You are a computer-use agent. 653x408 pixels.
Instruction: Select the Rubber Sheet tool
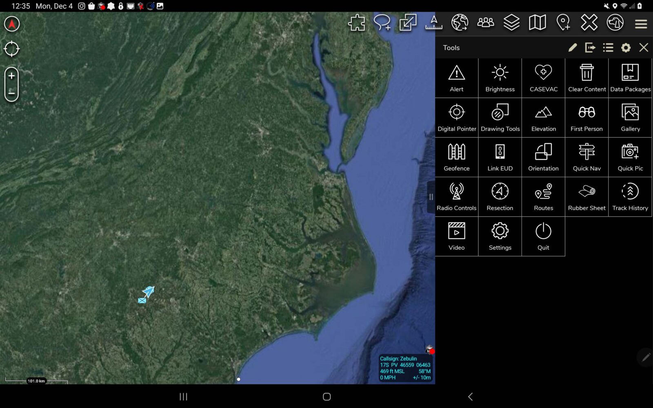586,196
